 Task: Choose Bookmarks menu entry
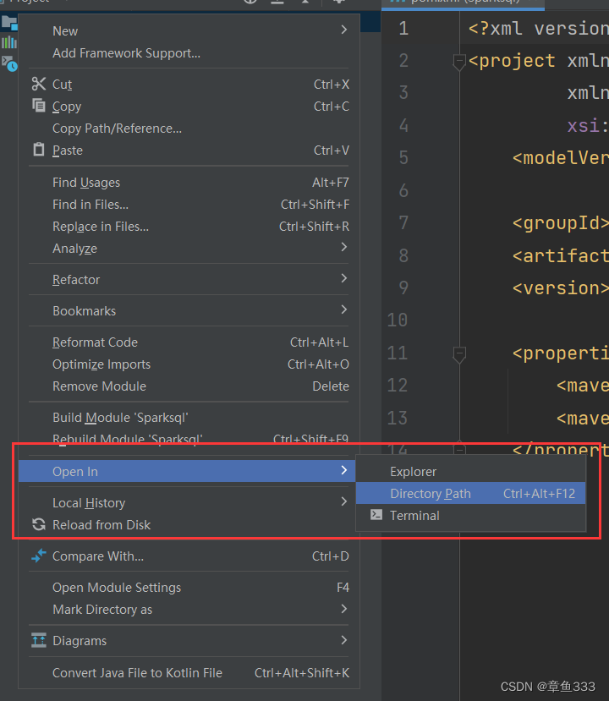pos(189,310)
